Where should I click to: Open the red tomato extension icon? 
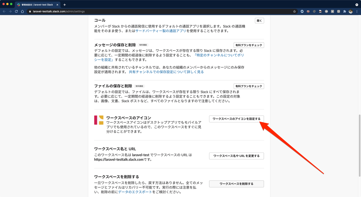coord(308,11)
